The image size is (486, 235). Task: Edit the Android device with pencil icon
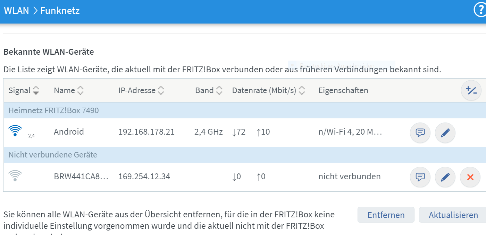(445, 132)
